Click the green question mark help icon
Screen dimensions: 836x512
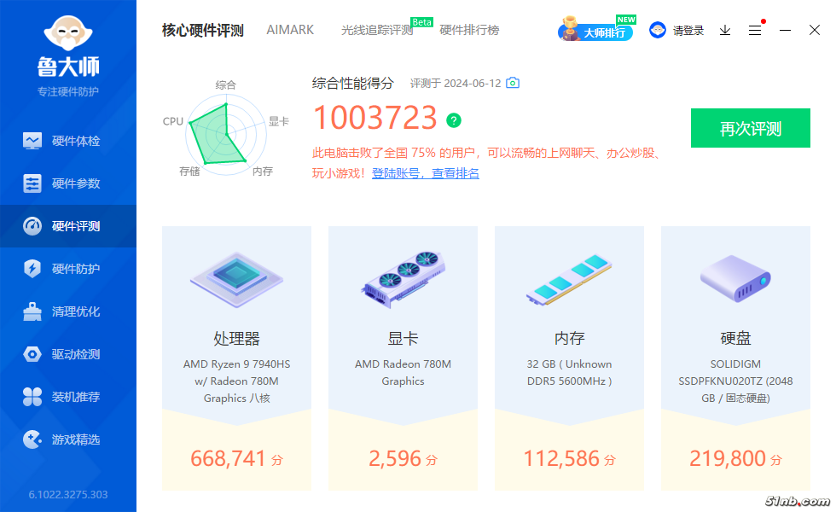click(454, 119)
